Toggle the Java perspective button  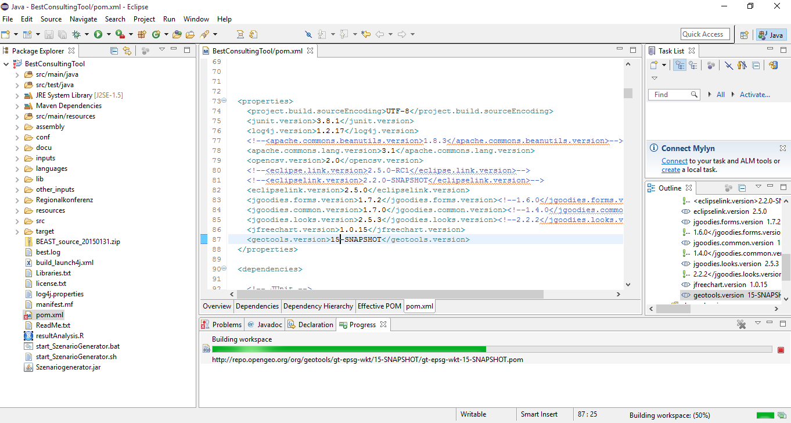tap(771, 35)
